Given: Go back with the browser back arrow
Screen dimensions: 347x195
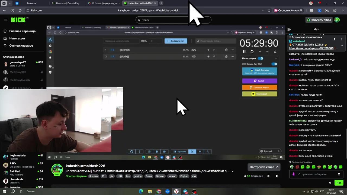Looking at the screenshot, I should pos(4,10).
